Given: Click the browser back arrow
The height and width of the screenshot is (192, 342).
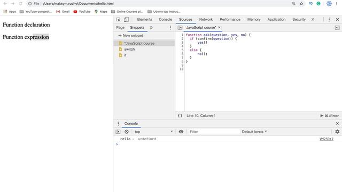Looking at the screenshot, I should coord(5,4).
